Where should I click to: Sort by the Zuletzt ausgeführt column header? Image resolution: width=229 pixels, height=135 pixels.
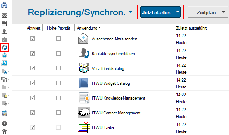[193, 28]
